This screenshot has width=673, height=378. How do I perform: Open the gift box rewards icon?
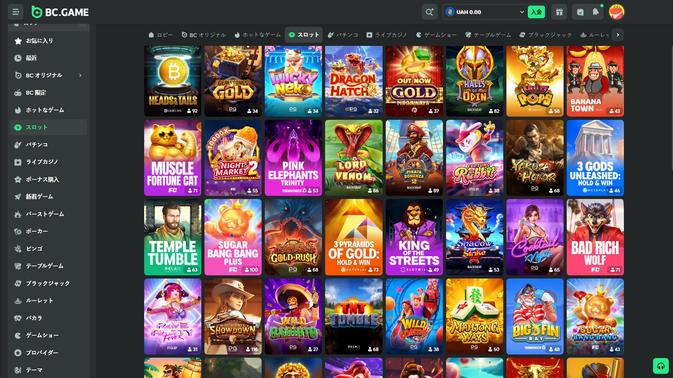tap(559, 12)
